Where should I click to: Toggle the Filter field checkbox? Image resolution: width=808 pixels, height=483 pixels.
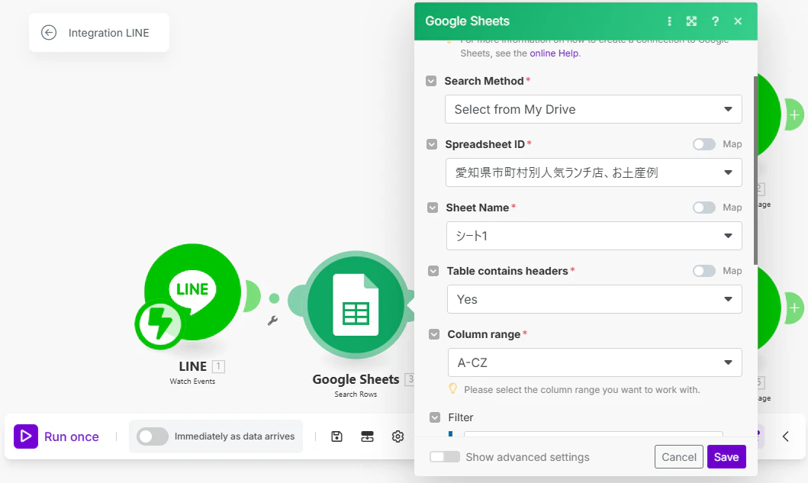tap(435, 417)
